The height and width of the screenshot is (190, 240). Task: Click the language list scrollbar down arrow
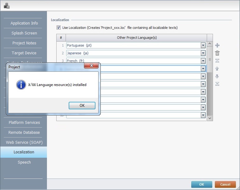(210, 118)
